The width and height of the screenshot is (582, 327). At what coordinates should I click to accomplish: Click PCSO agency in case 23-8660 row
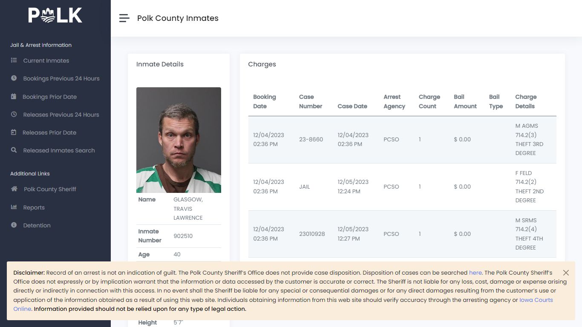[x=391, y=139]
